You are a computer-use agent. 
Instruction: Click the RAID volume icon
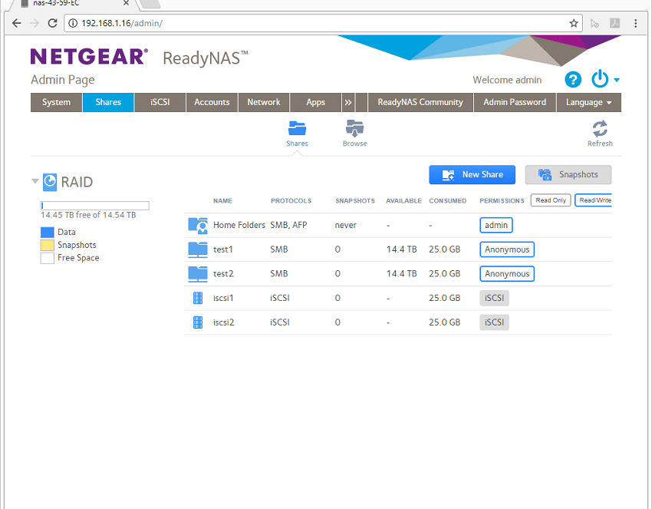coord(50,182)
